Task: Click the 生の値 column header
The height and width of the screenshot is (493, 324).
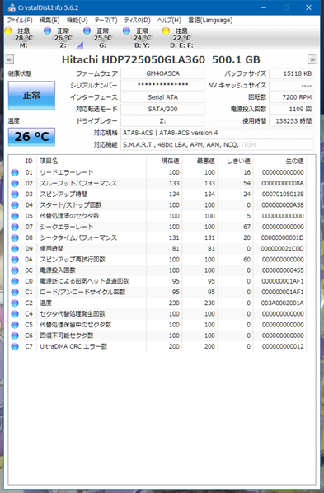Action: [x=295, y=162]
